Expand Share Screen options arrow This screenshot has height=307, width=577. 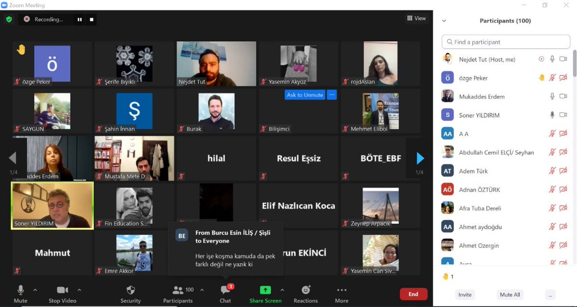282,290
